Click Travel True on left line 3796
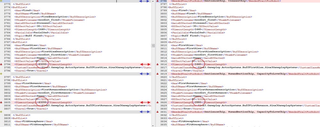This screenshot has width=320, height=127. click(x=31, y=71)
